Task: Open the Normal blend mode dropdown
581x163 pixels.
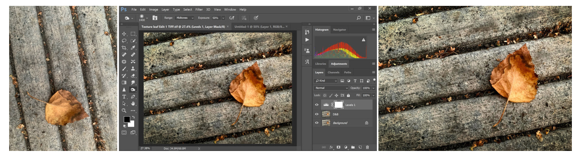Action: coord(331,88)
